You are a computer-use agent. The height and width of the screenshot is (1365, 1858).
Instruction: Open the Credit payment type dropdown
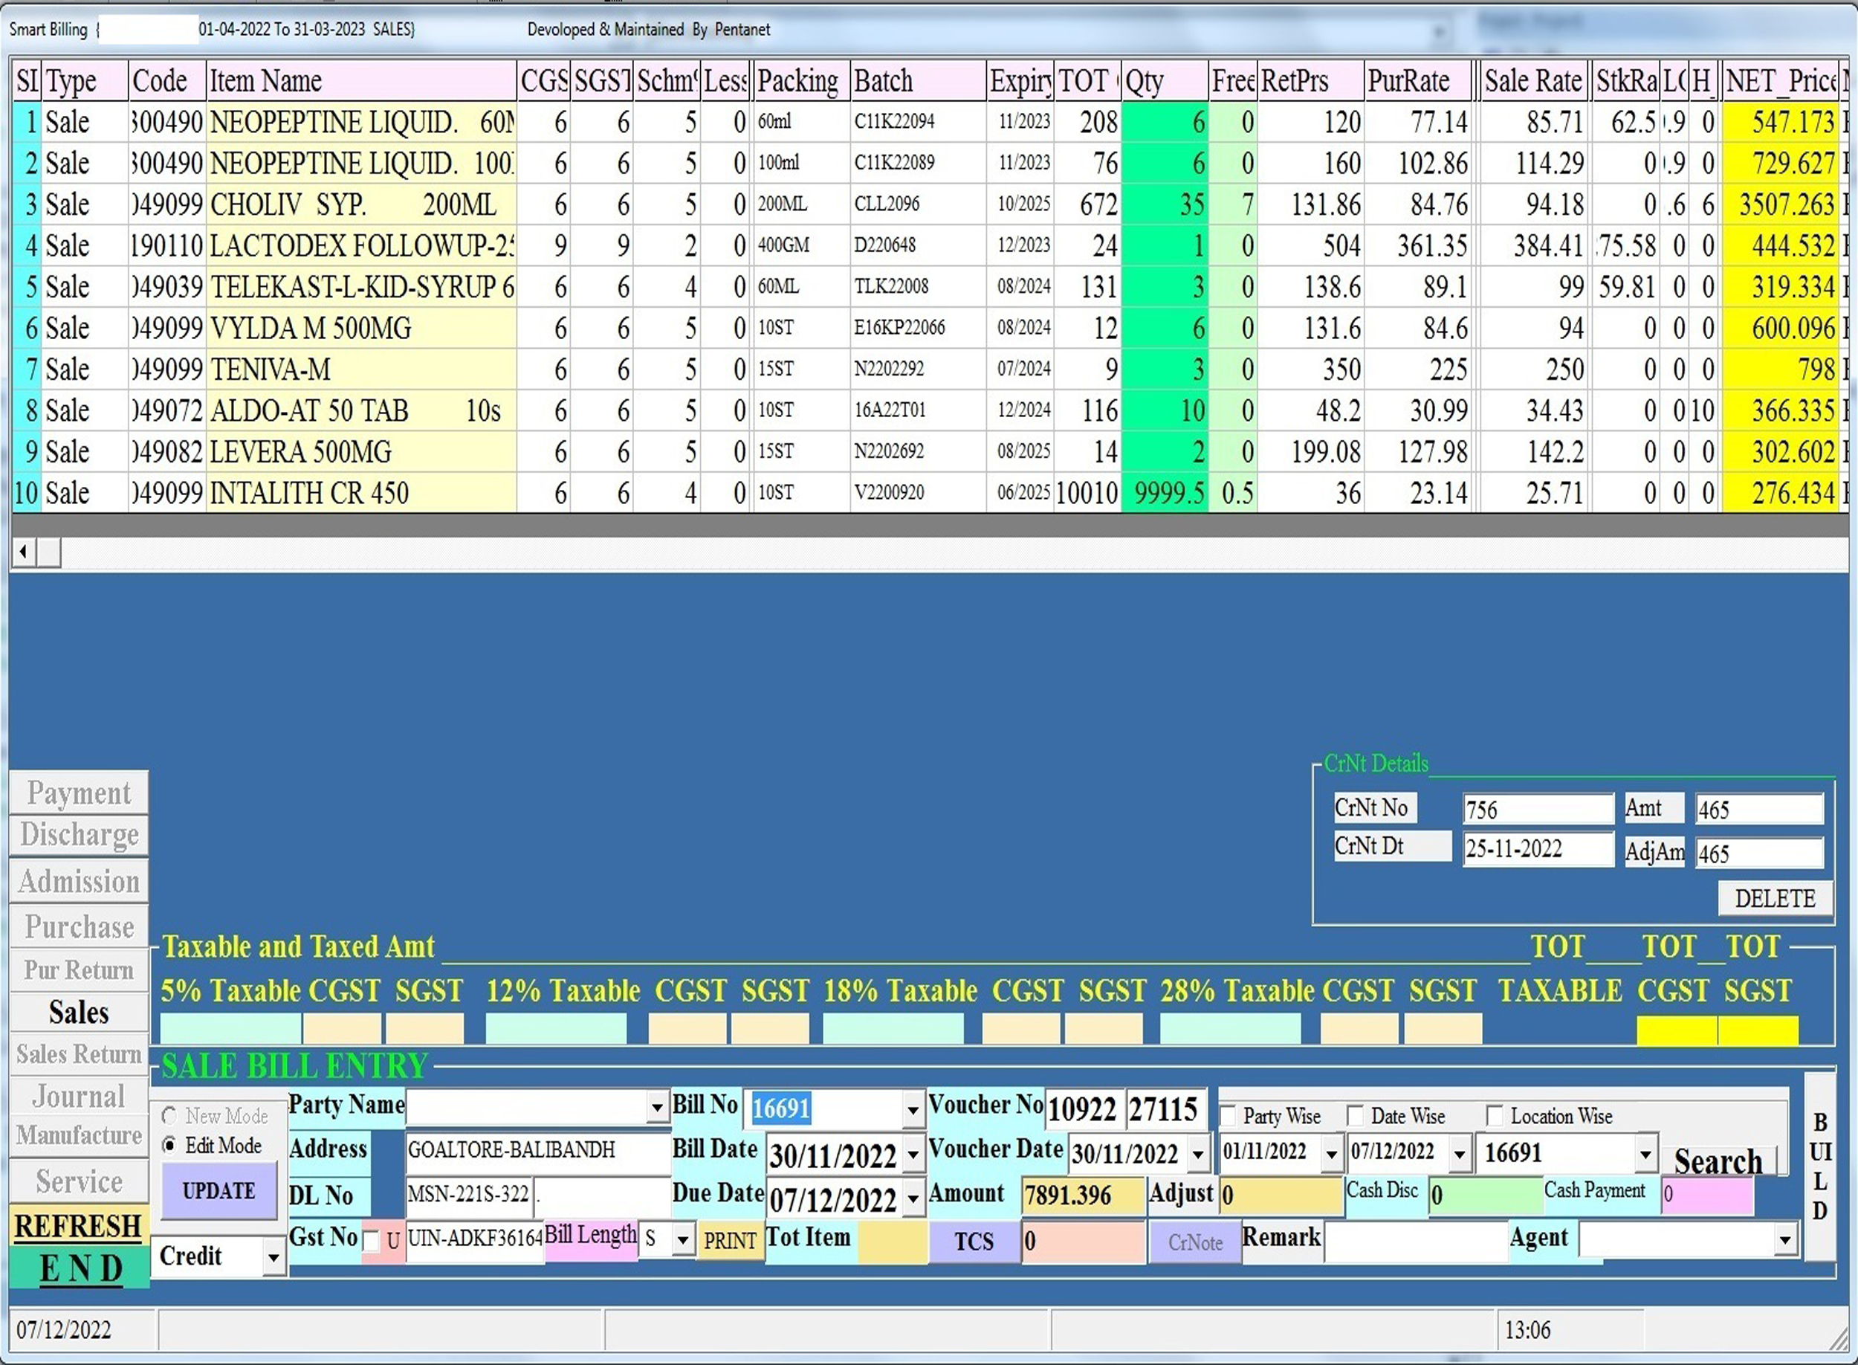[273, 1259]
